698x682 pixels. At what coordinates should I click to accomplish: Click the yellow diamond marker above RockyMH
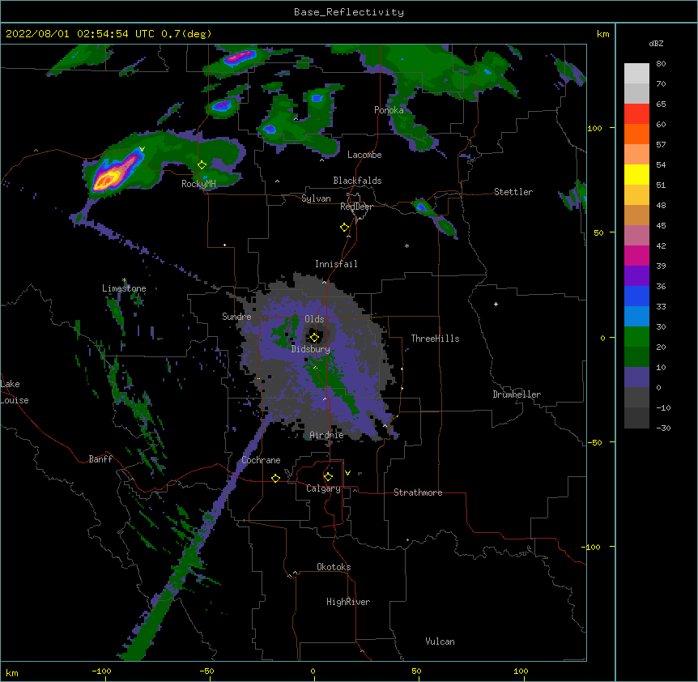(x=202, y=165)
